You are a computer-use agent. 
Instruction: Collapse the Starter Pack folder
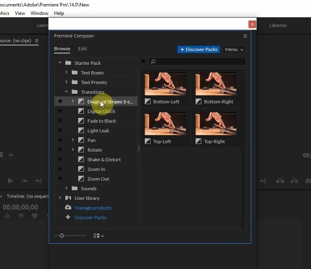[x=60, y=63]
